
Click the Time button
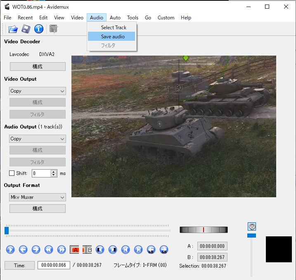(x=19, y=266)
